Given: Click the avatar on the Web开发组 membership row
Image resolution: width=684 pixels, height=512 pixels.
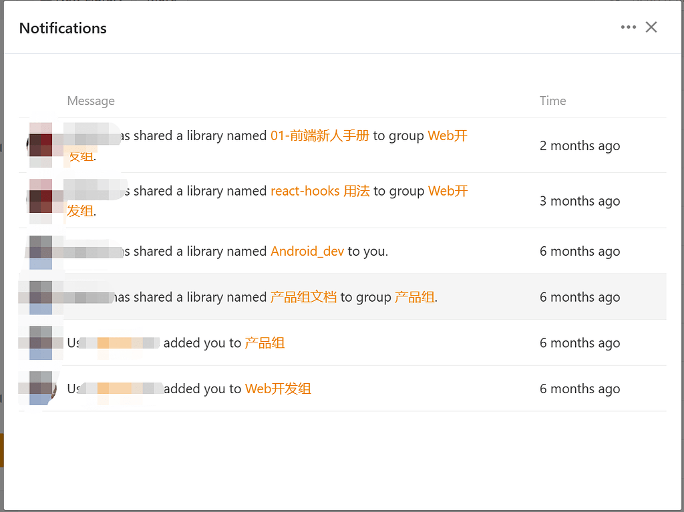Looking at the screenshot, I should 40,389.
